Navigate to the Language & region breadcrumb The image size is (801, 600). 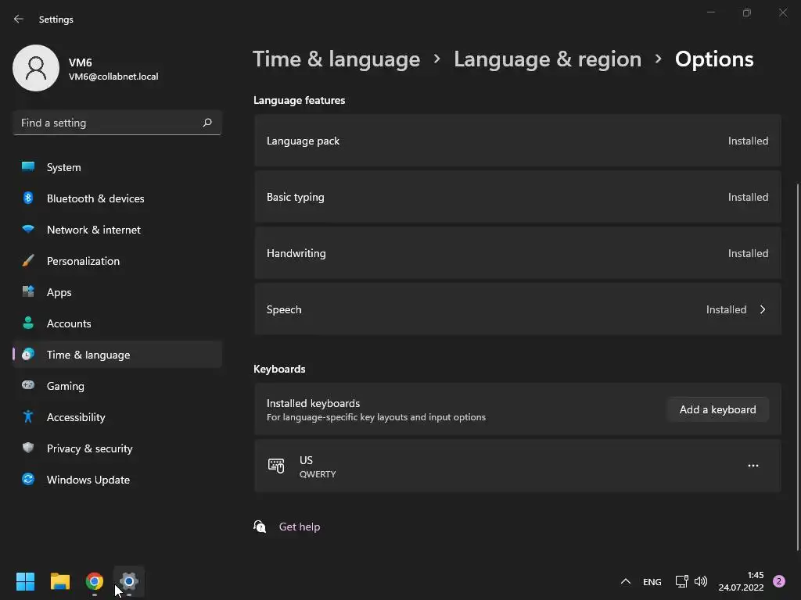(x=547, y=59)
